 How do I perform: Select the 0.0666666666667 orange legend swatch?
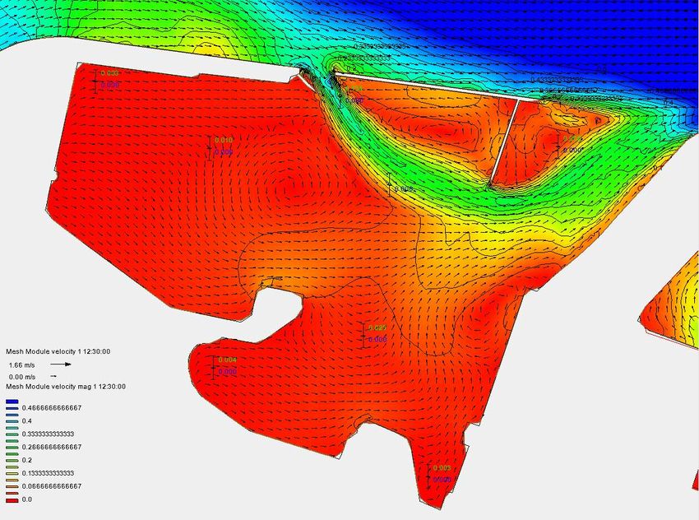point(12,486)
